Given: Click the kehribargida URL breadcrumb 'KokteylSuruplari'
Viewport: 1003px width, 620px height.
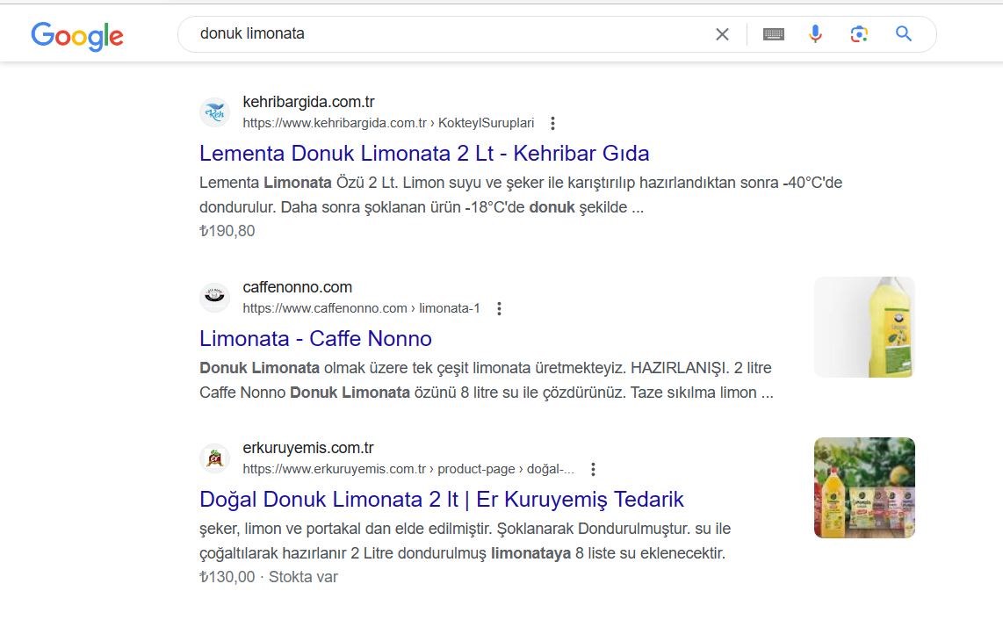Looking at the screenshot, I should coord(487,123).
